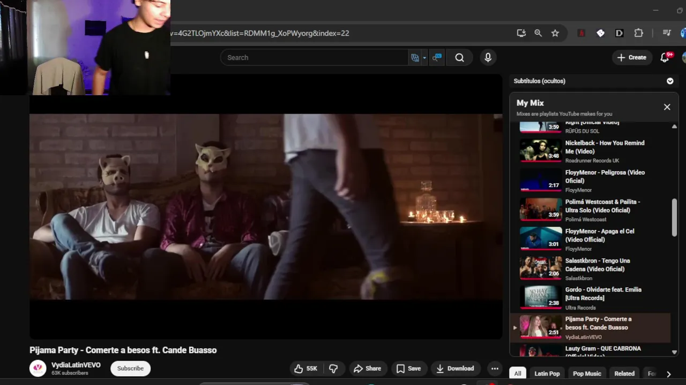This screenshot has height=385, width=686.
Task: Click the Olvidarte video thumbnail
Action: click(540, 297)
